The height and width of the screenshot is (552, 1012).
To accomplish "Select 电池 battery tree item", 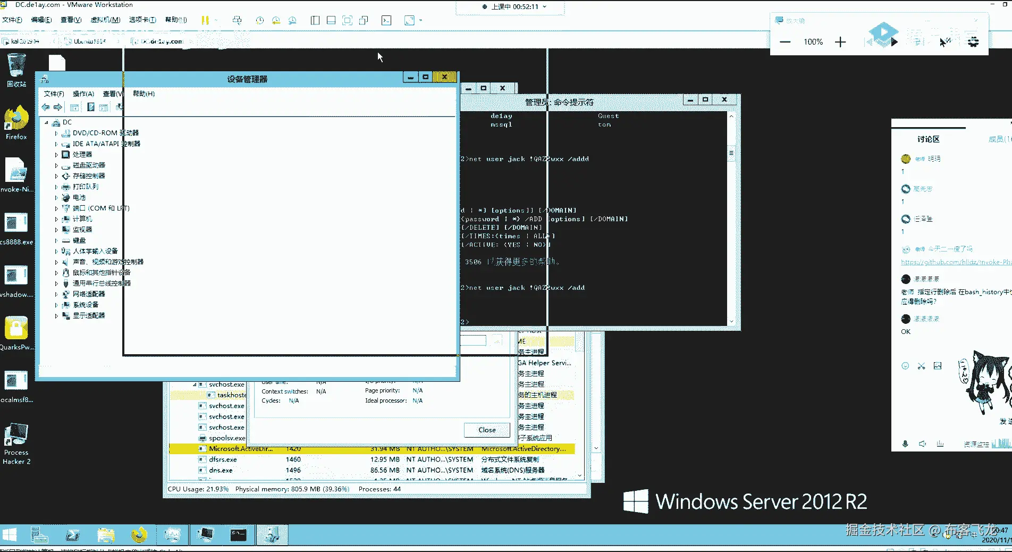I will point(79,197).
